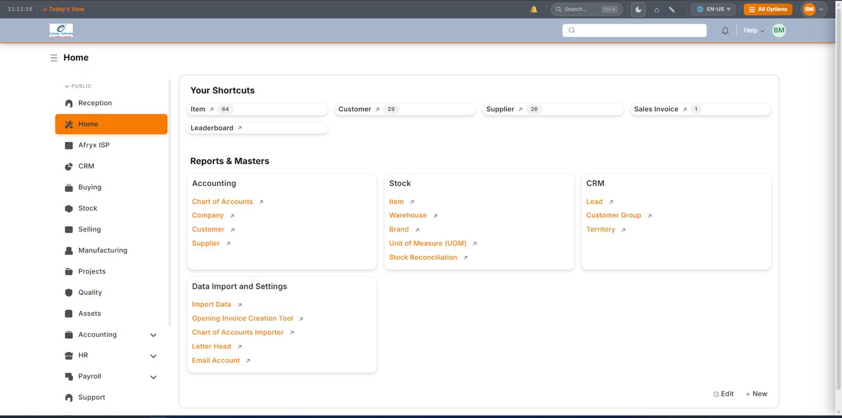Screen dimensions: 842x418
Task: Open Reception in the sidebar
Action: [x=111, y=103]
